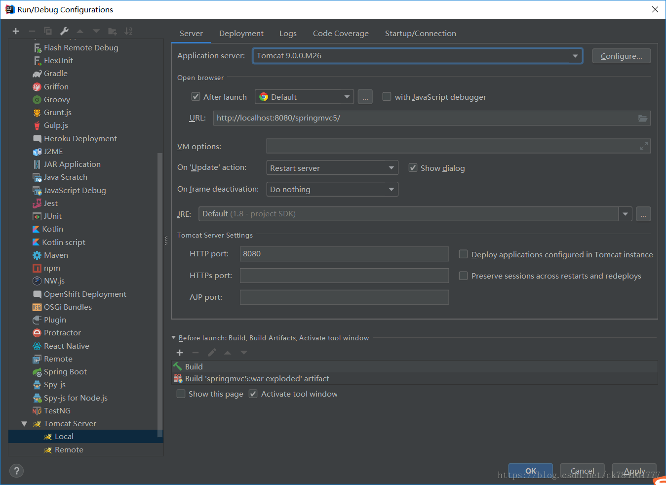Switch to the Code Coverage tab
This screenshot has height=485, width=666.
pos(341,34)
